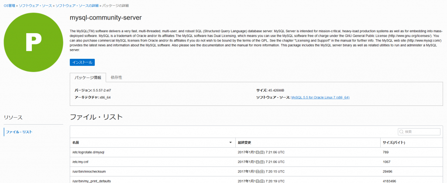Click the インストール button
Image resolution: width=447 pixels, height=183 pixels.
pyautogui.click(x=82, y=62)
